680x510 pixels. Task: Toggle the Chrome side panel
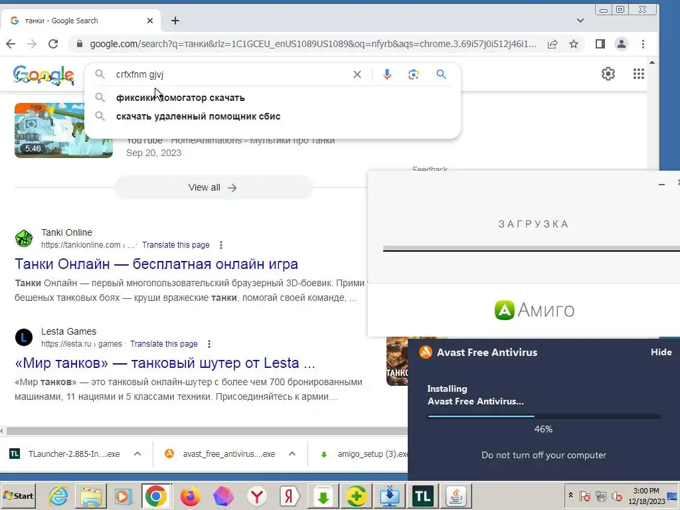pos(600,44)
